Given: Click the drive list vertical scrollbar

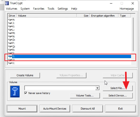Looking at the screenshot, I should pos(133,34).
